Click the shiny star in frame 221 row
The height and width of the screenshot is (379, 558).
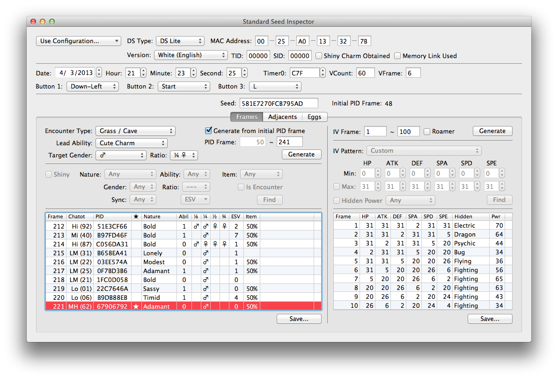(136, 306)
